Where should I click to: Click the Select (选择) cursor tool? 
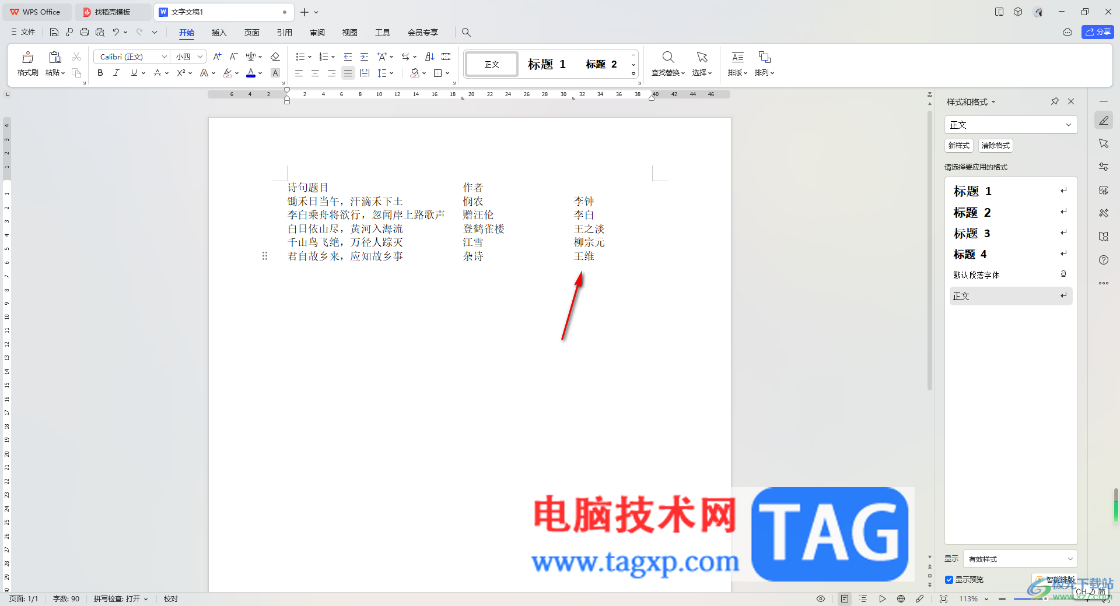click(x=702, y=64)
